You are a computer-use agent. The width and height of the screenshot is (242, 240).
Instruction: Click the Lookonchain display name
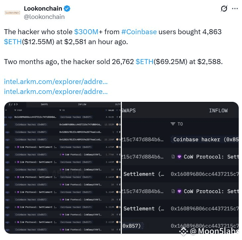pos(43,9)
